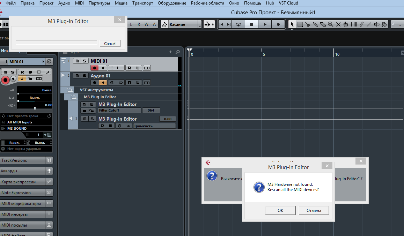The height and width of the screenshot is (236, 404).
Task: Click the transport Stop button
Action: point(251,24)
